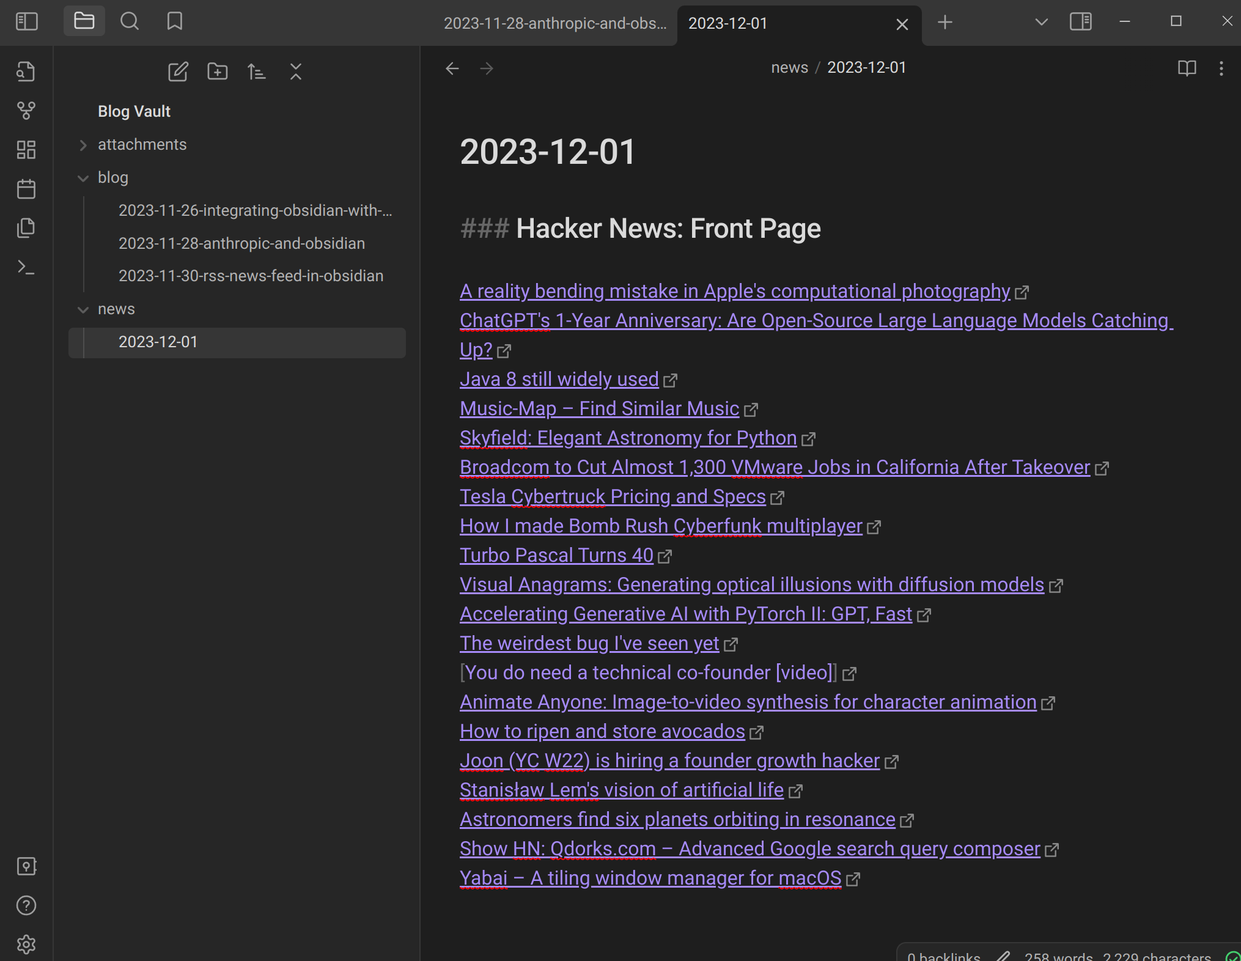Collapse the blog folder

83,178
